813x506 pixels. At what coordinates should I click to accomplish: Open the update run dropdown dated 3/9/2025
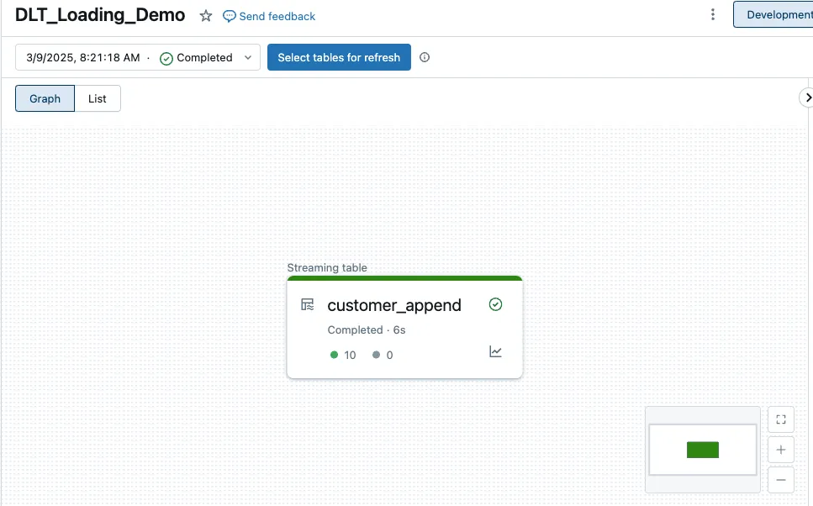tap(138, 58)
